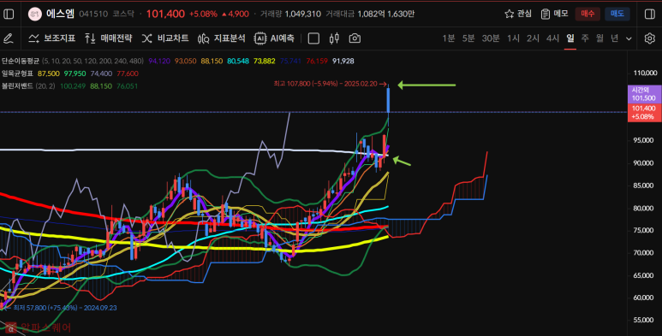Switch to 1분 interval
Image resolution: width=662 pixels, height=336 pixels.
pos(449,38)
